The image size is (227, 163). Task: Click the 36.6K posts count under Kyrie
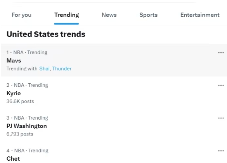click(20, 101)
